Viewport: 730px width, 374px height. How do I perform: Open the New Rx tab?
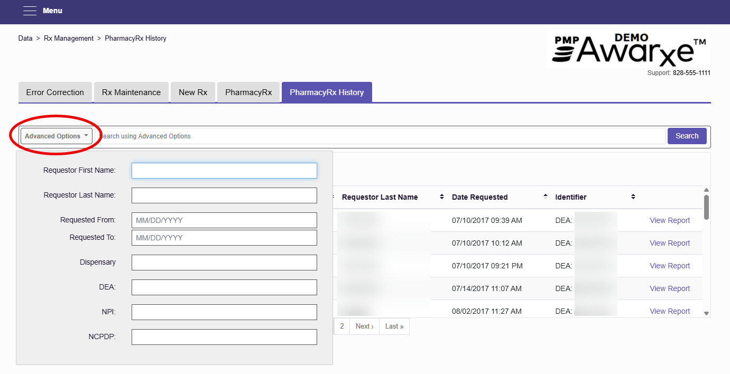point(193,92)
